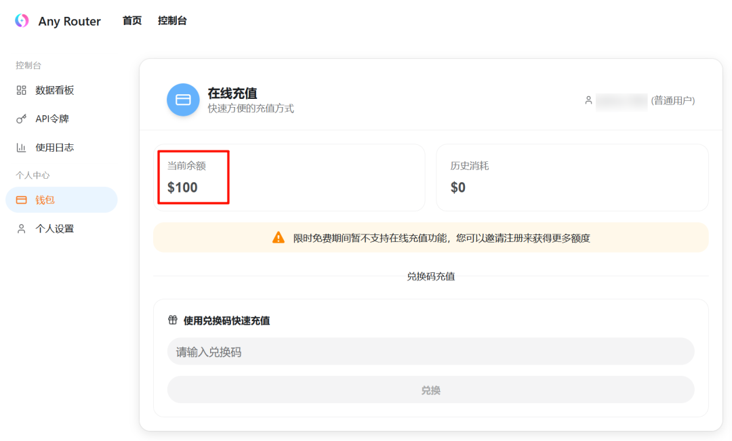The height and width of the screenshot is (441, 732).
Task: Click the blue credit card icon
Action: click(x=183, y=100)
